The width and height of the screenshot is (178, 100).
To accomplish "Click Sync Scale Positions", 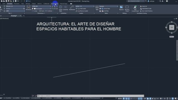I will point(146,11).
